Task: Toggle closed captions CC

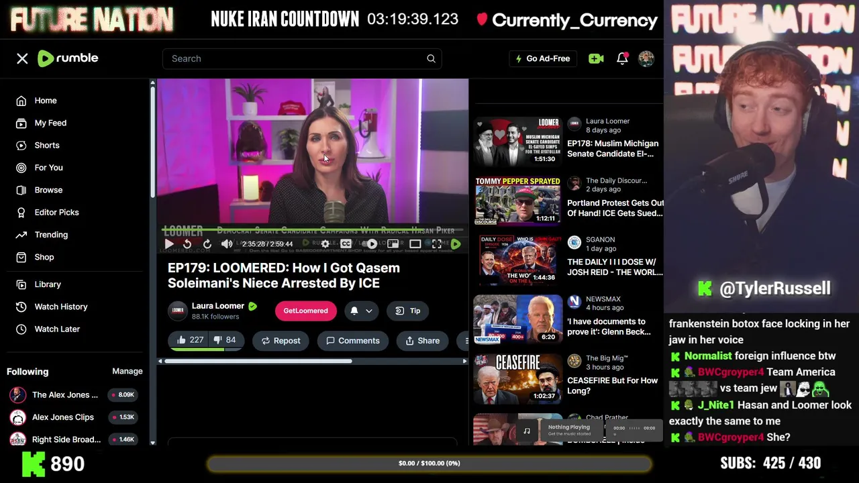Action: [346, 244]
